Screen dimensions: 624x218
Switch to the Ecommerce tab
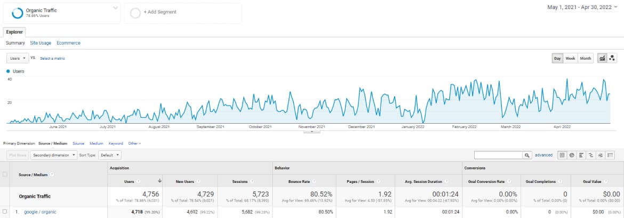[x=68, y=43]
